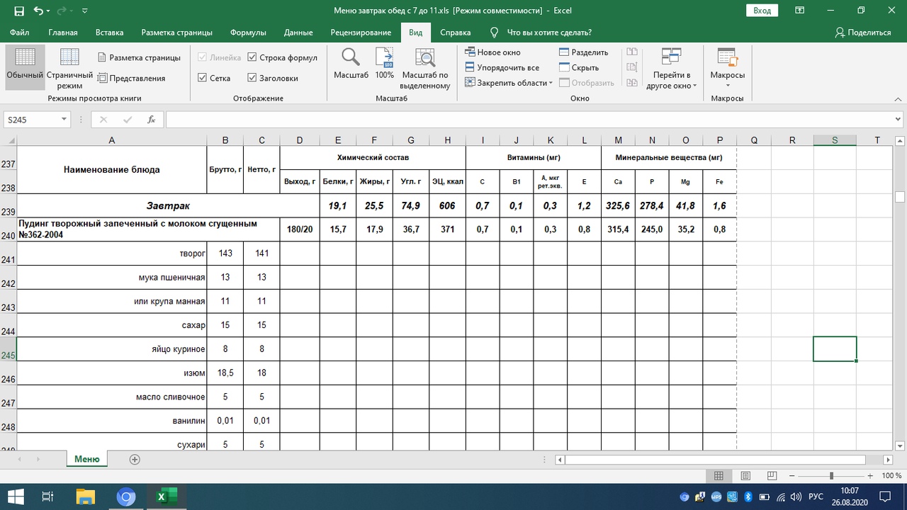This screenshot has height=510, width=907.
Task: Toggle the Сетка gridlines checkbox
Action: pos(203,78)
